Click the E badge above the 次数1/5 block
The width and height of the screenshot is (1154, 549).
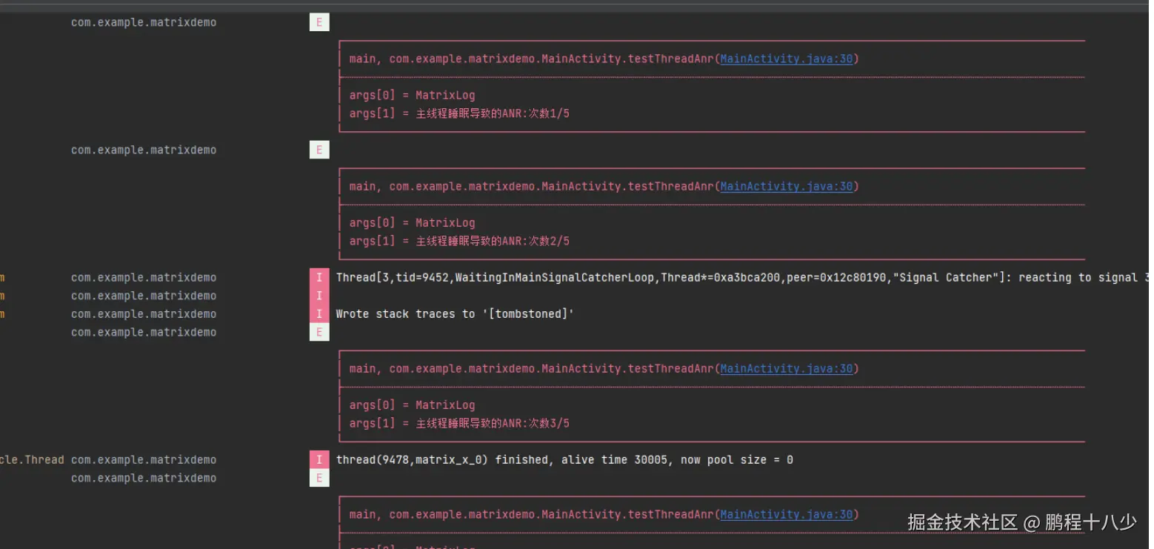[x=319, y=22]
